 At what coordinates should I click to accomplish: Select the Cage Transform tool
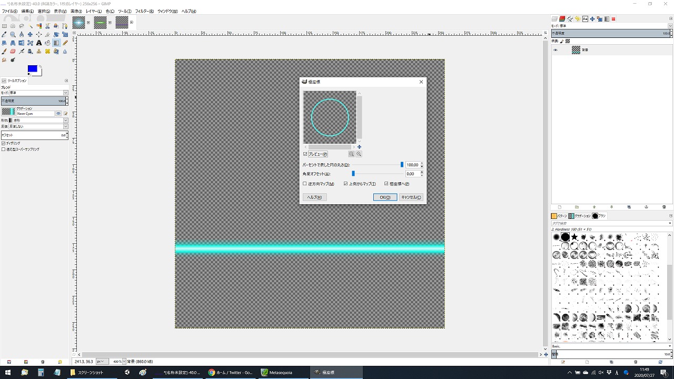coord(30,43)
